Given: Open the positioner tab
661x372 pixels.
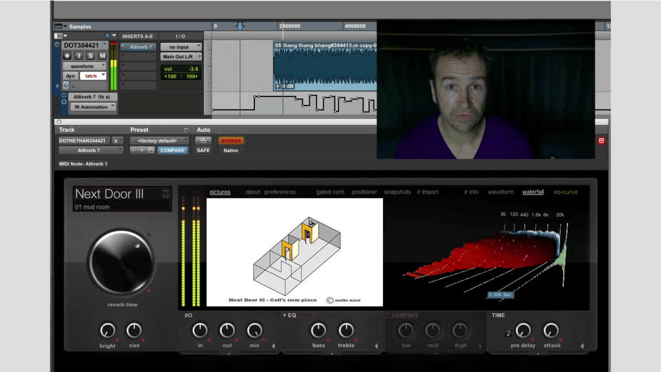Looking at the screenshot, I should click(364, 192).
